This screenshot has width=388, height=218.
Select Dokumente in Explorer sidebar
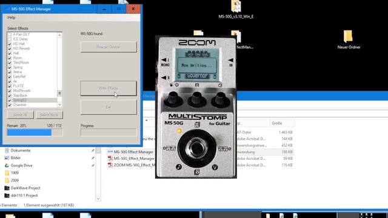coord(21,151)
